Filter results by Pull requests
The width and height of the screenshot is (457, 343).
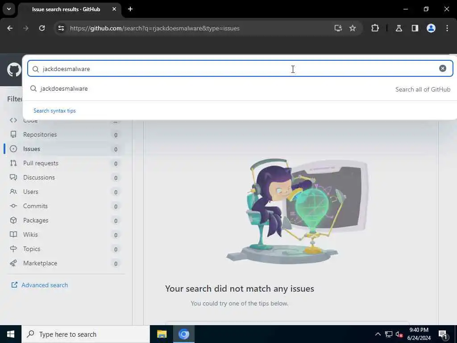[65, 163]
